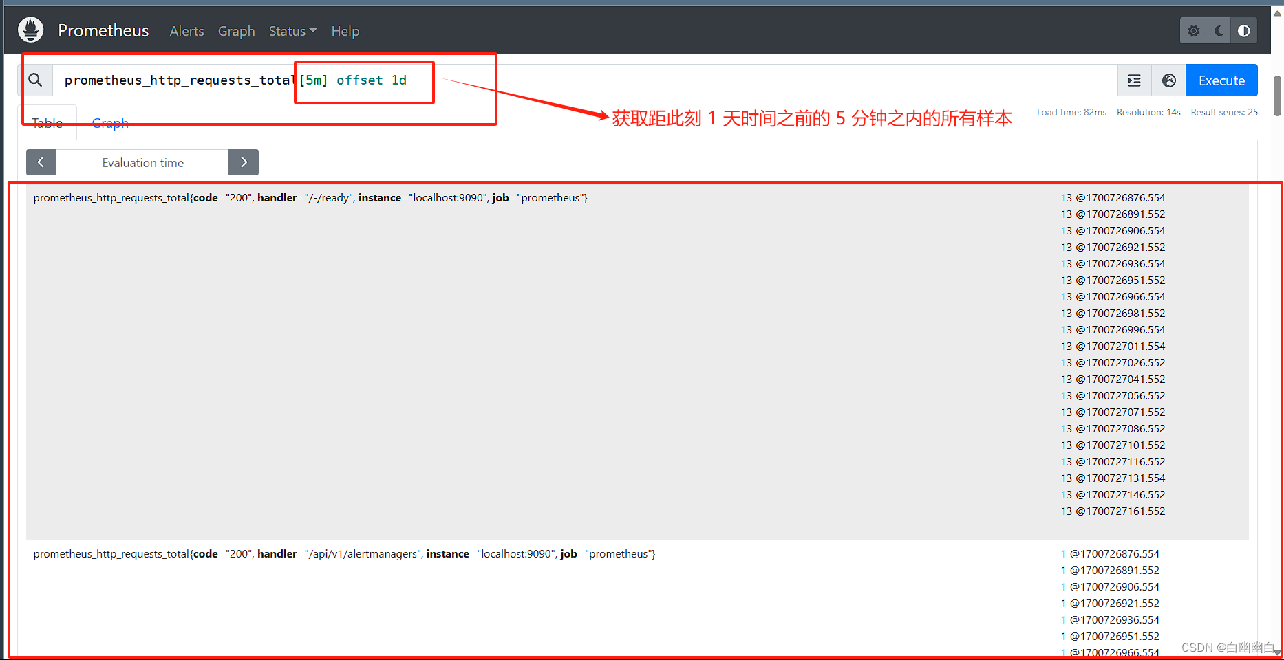Click sample value 13 @1700727041.552
Viewport: 1284px width, 660px height.
coord(1113,379)
